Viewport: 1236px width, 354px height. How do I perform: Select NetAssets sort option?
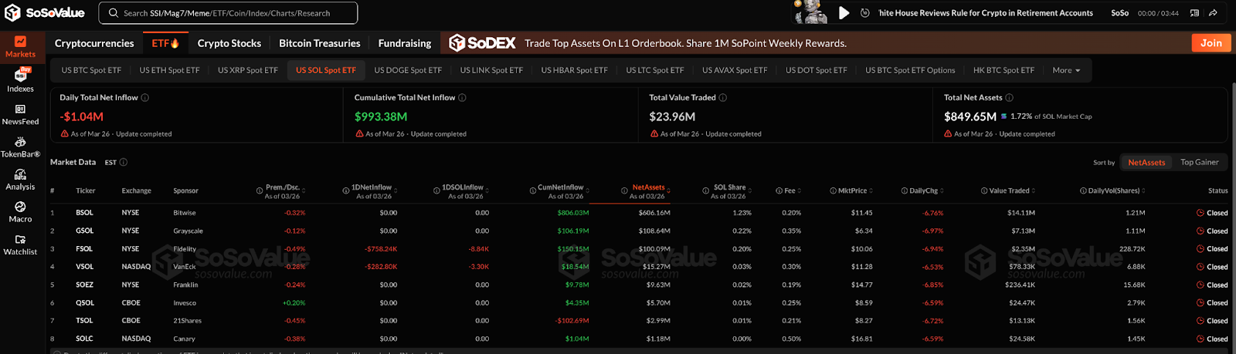[x=1146, y=163]
